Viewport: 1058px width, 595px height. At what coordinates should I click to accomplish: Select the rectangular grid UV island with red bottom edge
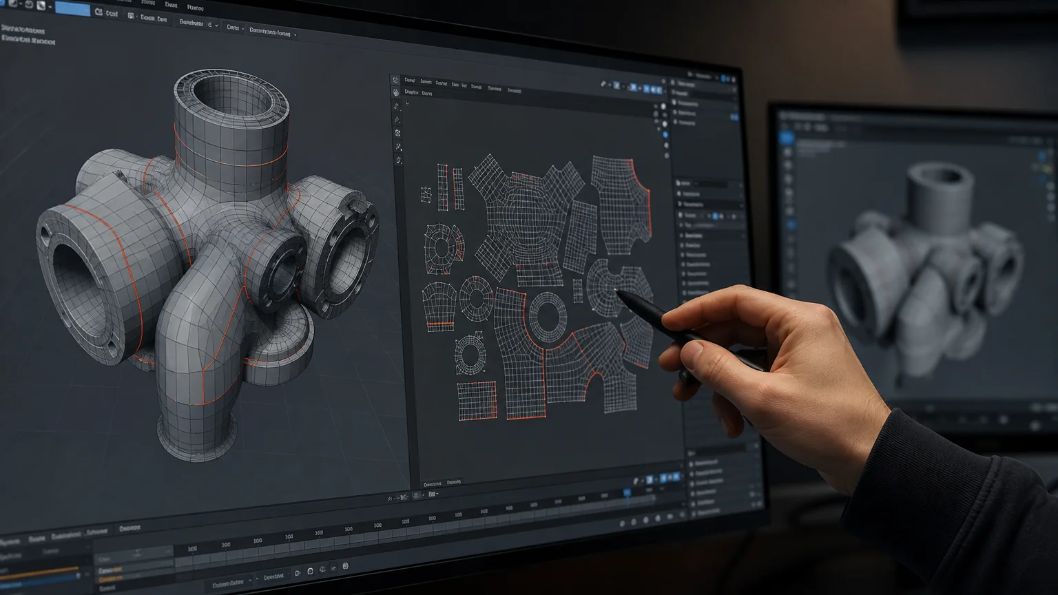click(x=477, y=400)
